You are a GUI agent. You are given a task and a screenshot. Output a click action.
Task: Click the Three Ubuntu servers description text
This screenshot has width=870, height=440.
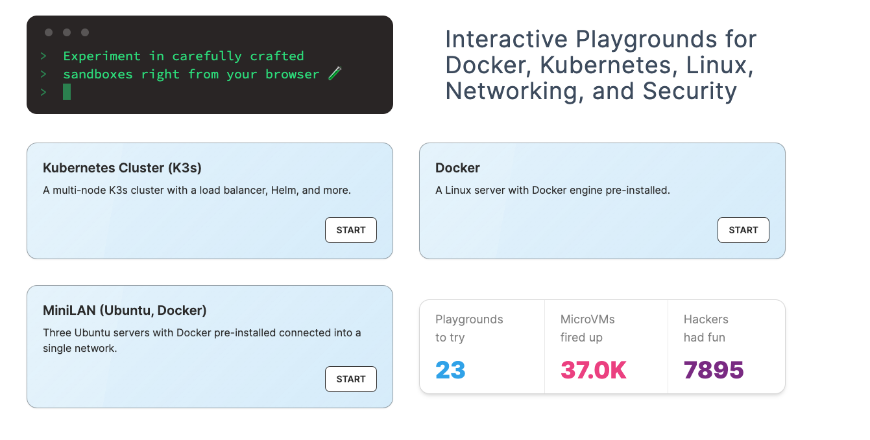tap(202, 340)
